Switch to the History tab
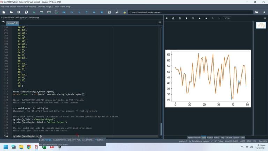268x151 pixels. 217,137
